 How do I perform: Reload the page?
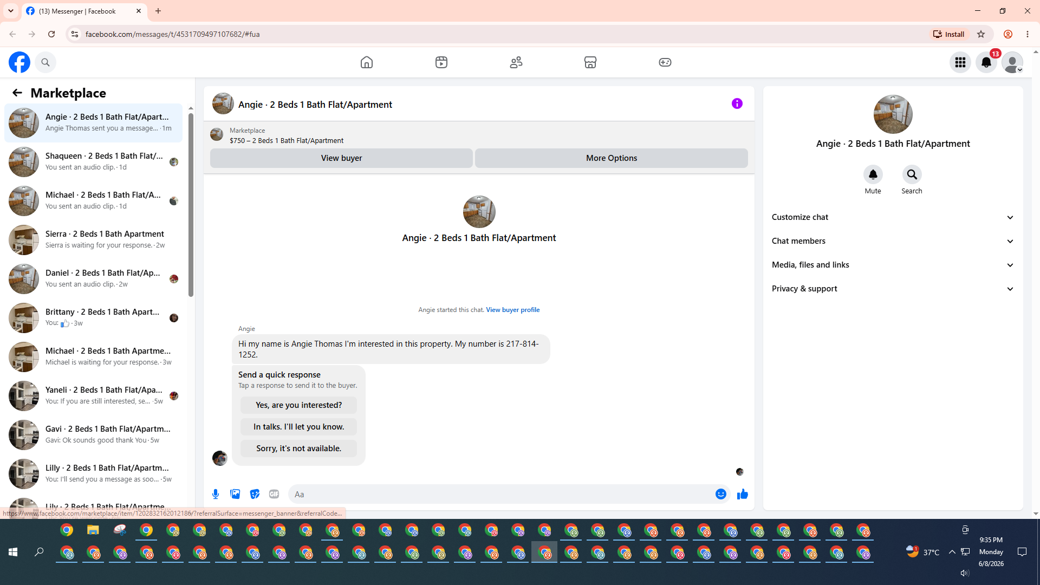tap(51, 34)
